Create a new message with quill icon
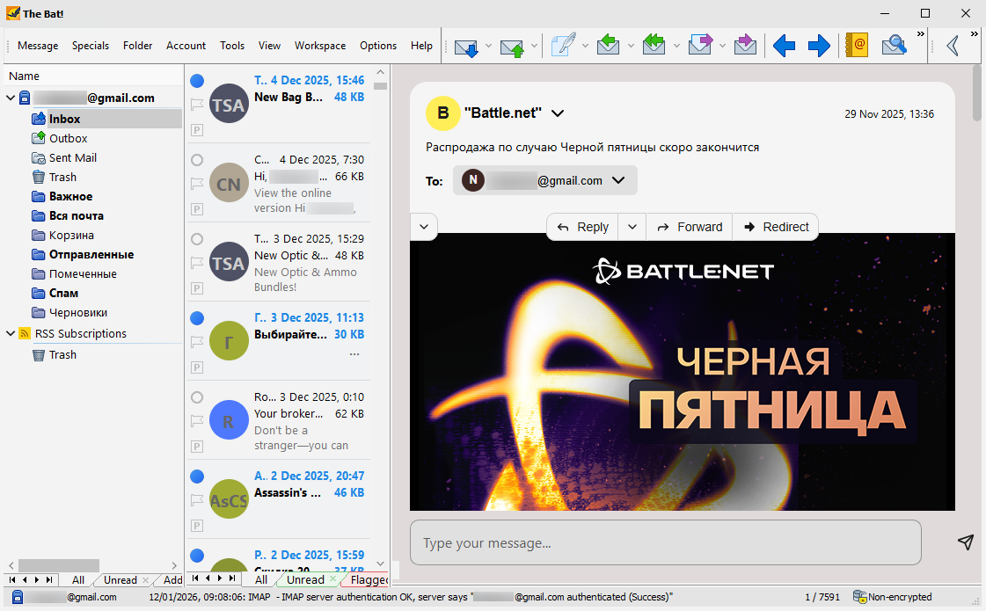The width and height of the screenshot is (986, 611). [x=564, y=46]
